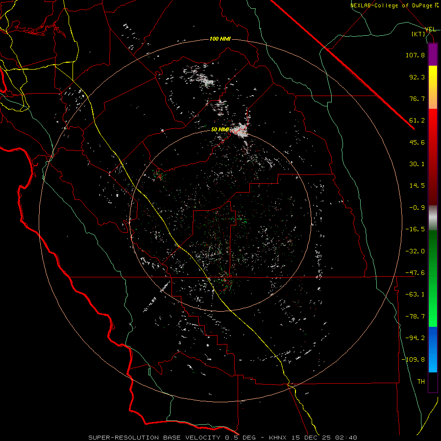Click the TH label below color bar
This screenshot has height=441, width=441.
[x=420, y=381]
